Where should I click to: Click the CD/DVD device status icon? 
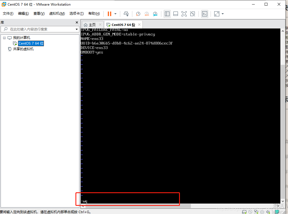click(250, 211)
